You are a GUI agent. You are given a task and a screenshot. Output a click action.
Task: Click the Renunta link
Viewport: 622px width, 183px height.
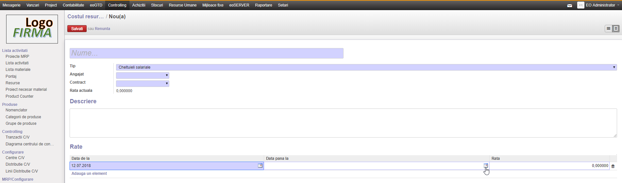102,29
